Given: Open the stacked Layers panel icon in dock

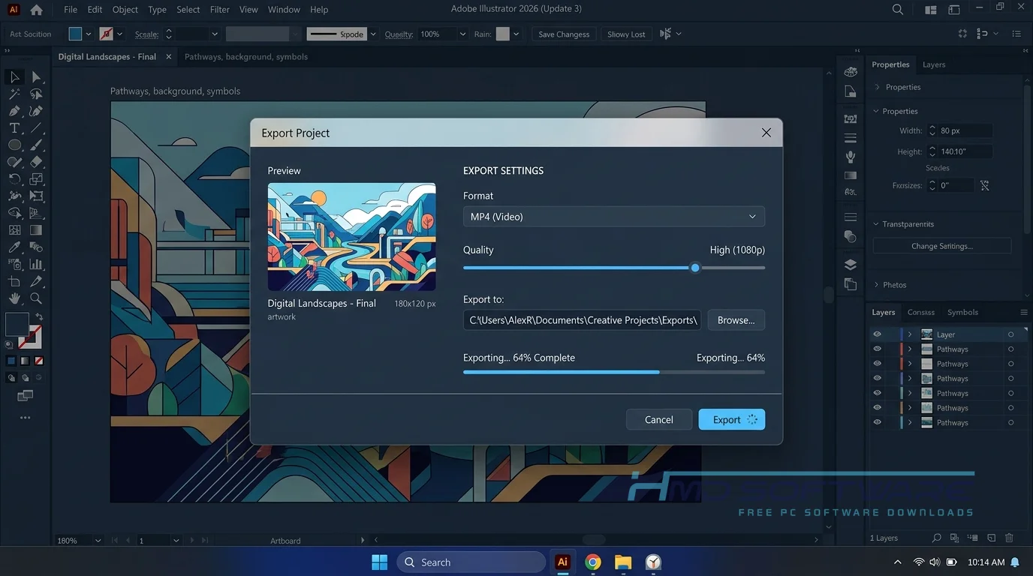Looking at the screenshot, I should [851, 264].
